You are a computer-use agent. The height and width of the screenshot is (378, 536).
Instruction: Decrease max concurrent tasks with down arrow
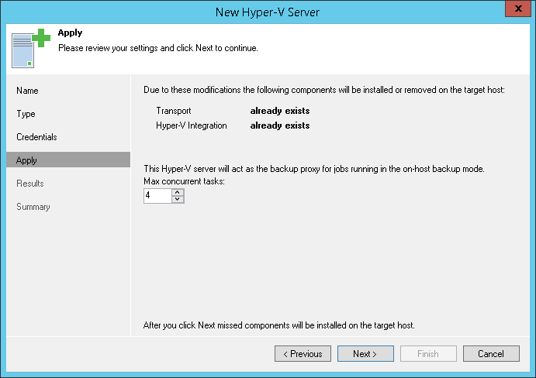point(178,200)
